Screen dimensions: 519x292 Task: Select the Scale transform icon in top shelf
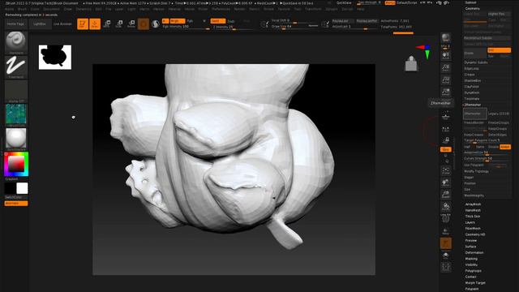click(x=119, y=24)
